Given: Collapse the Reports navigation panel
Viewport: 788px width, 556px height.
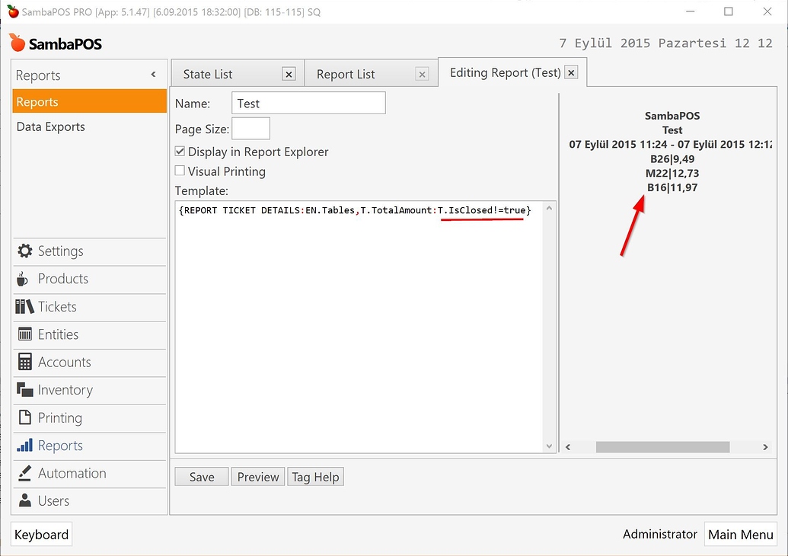Looking at the screenshot, I should pos(153,75).
